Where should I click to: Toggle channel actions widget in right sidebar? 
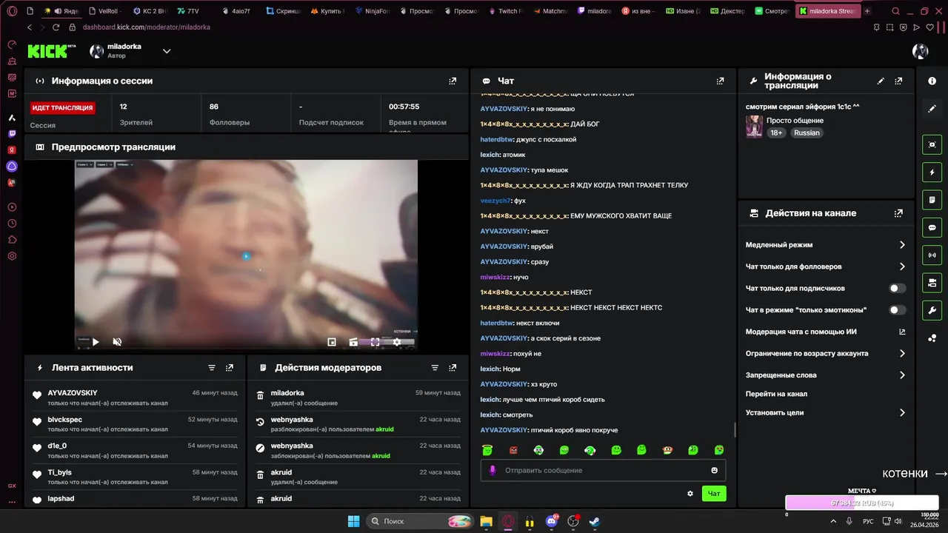click(932, 283)
